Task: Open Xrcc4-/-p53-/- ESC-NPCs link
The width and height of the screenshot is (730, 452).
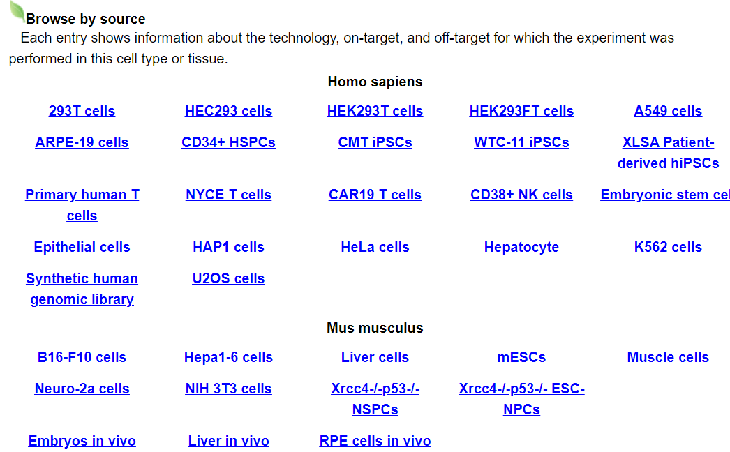Action: pos(521,399)
